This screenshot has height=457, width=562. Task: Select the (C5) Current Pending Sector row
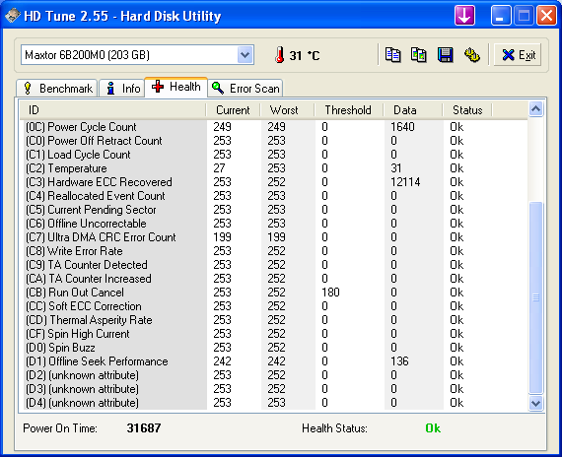276,210
